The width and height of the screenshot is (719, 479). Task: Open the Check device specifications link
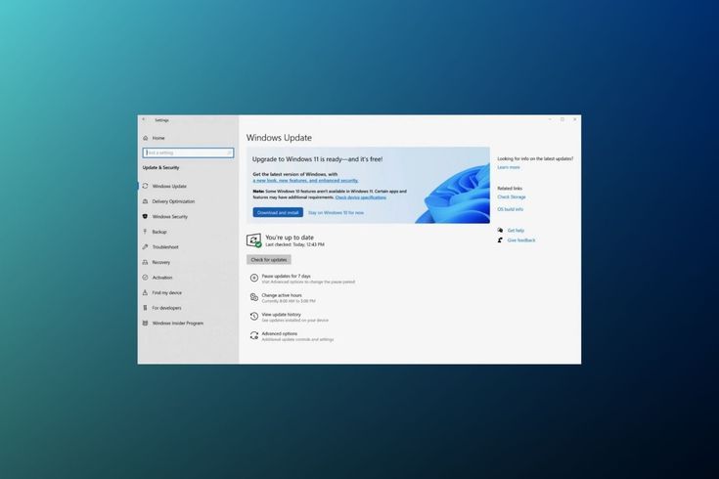coord(360,196)
